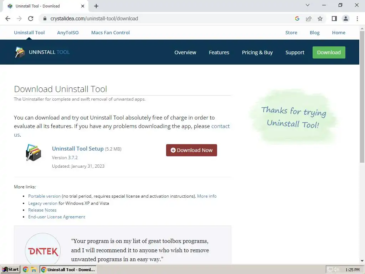Click the Version 3.7.2 text

click(65, 157)
